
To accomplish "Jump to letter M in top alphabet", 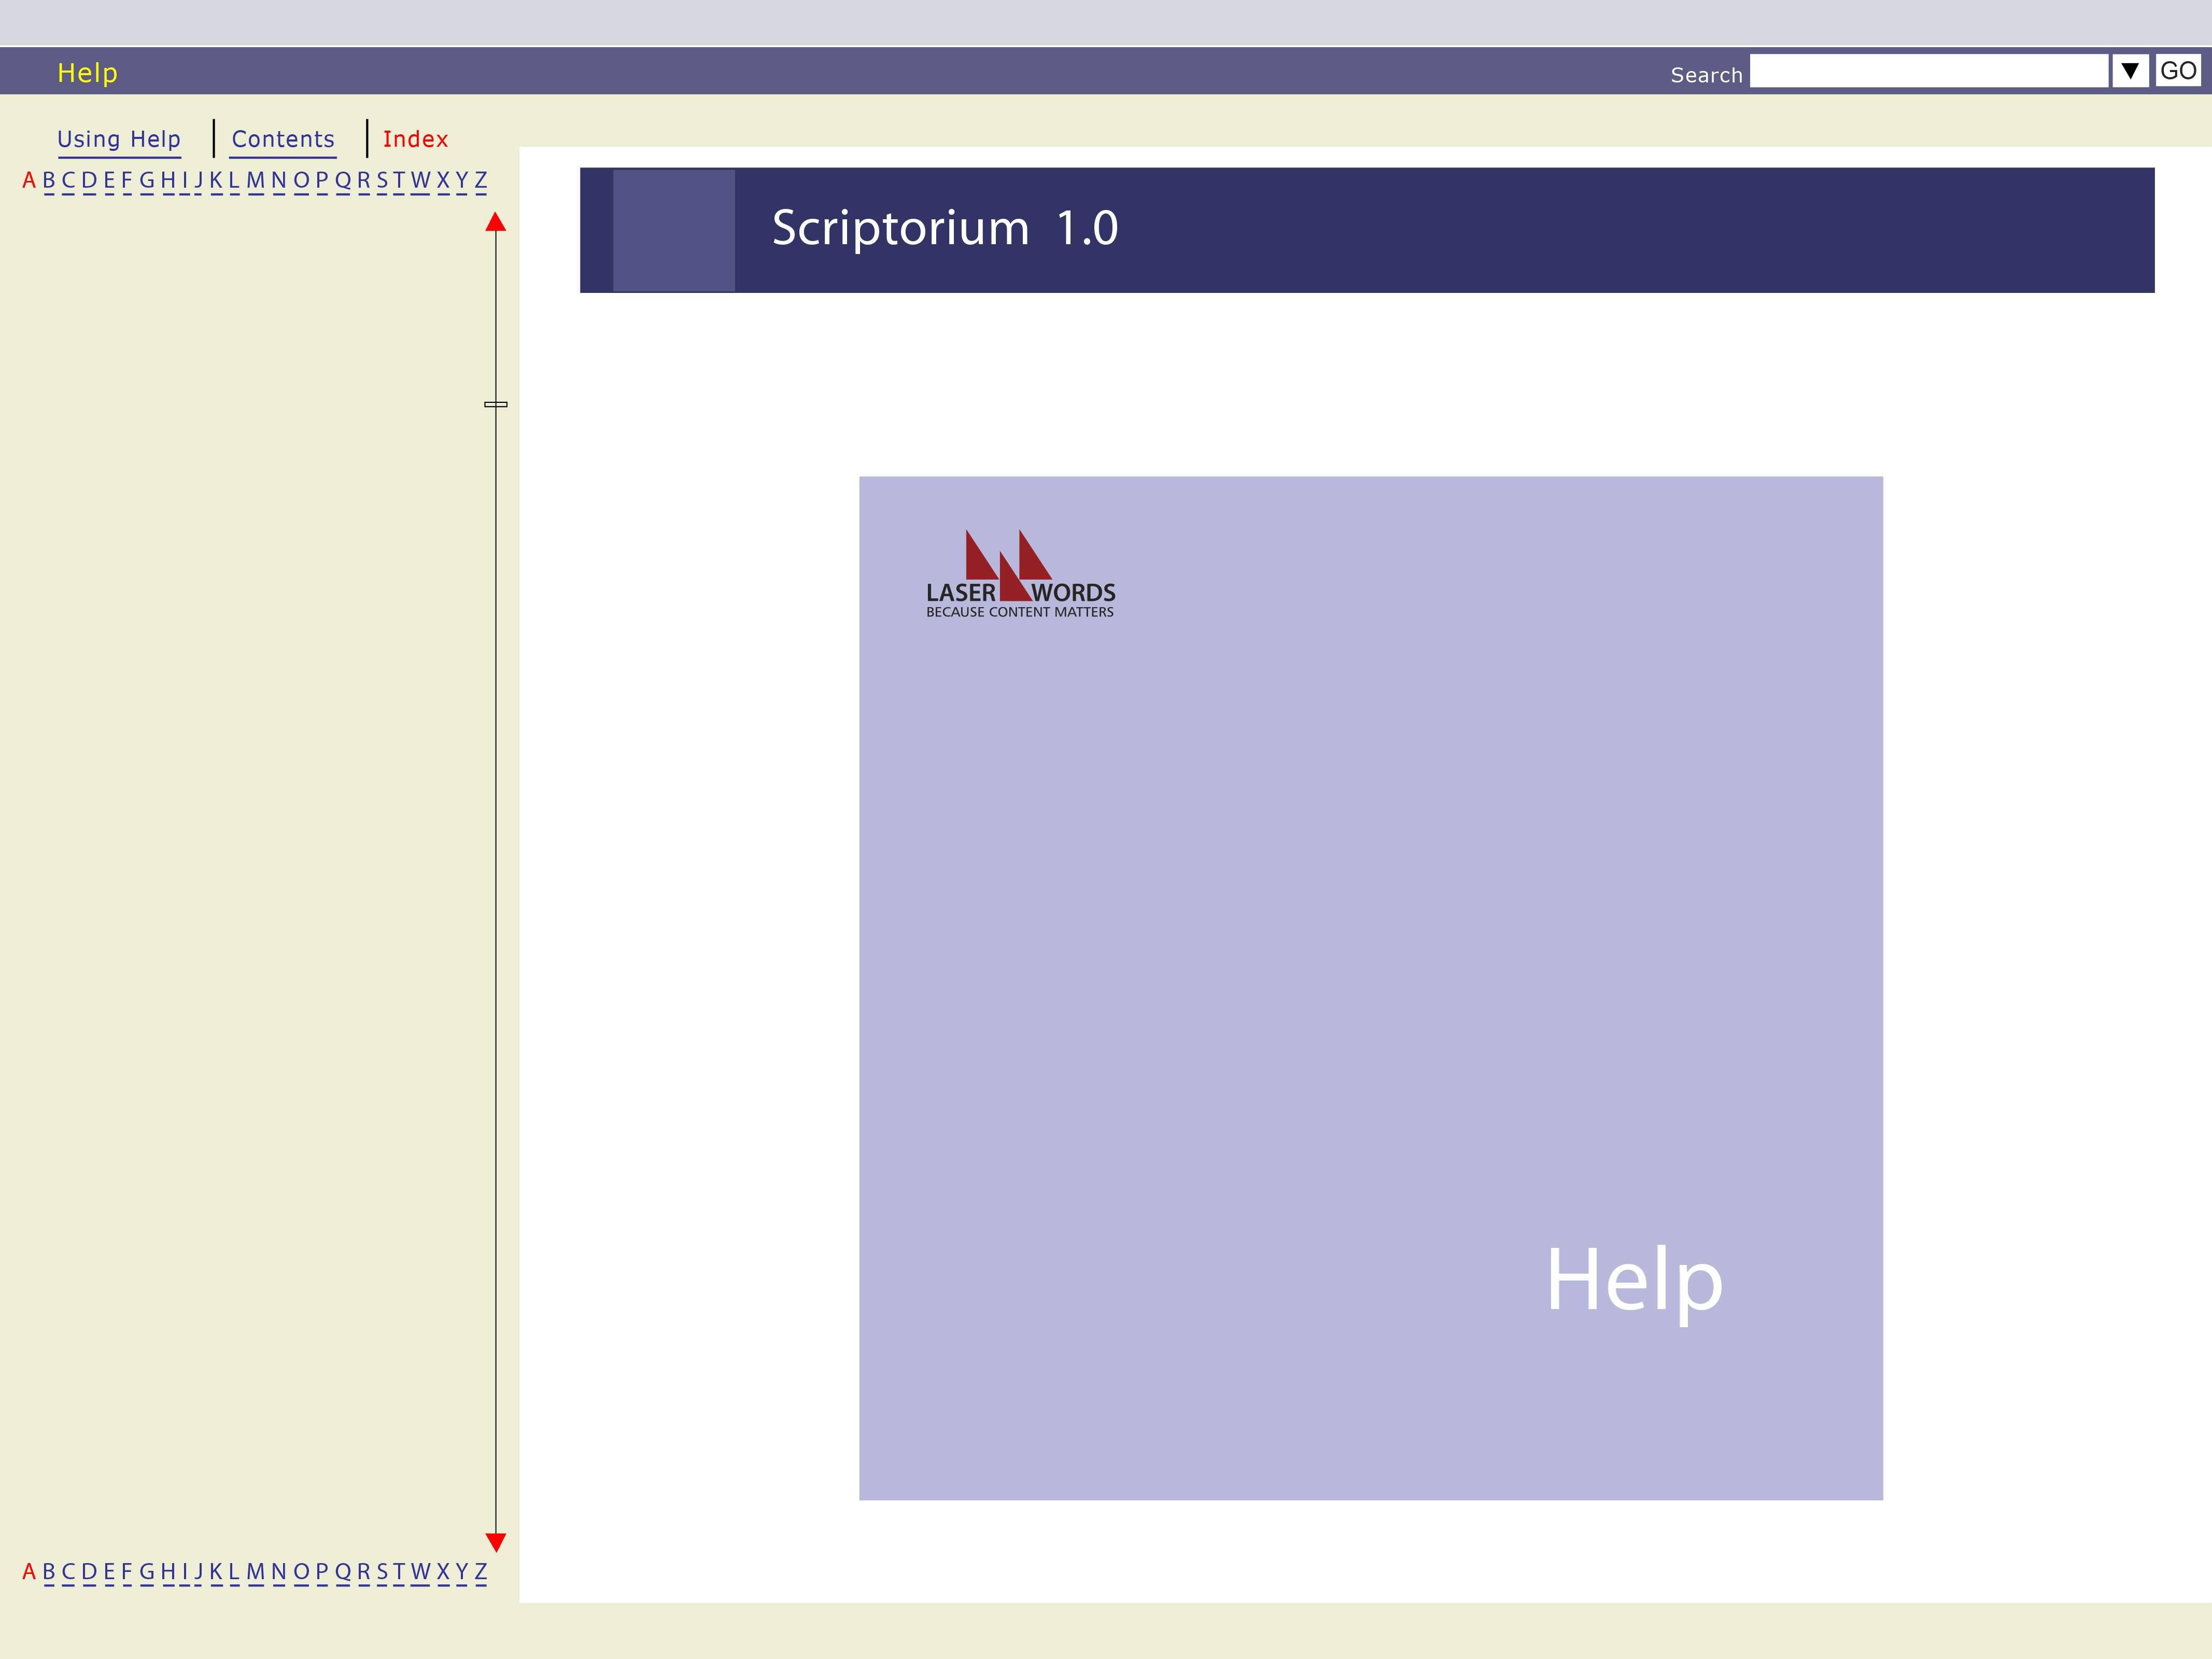I will (x=255, y=180).
